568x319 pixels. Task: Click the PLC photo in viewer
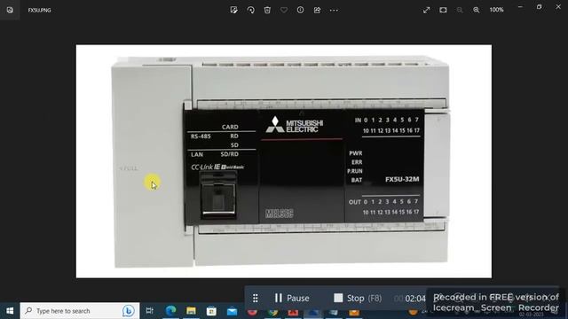(284, 161)
